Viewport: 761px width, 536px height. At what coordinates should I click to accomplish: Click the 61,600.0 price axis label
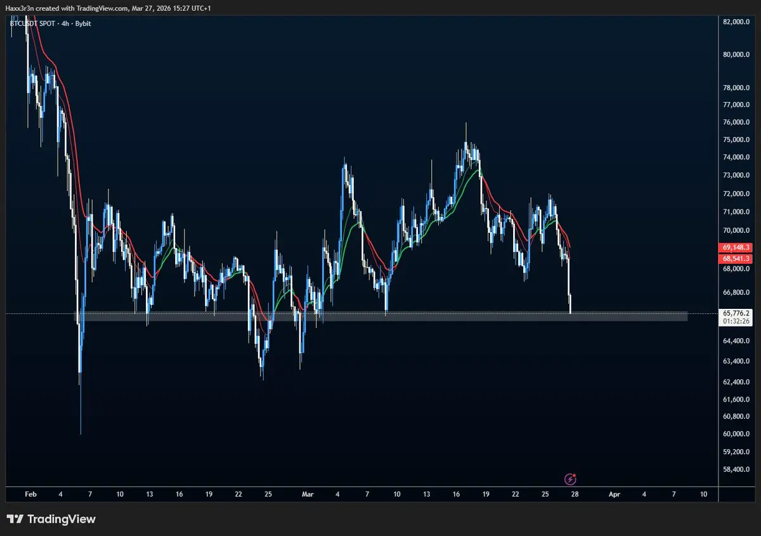click(x=736, y=400)
